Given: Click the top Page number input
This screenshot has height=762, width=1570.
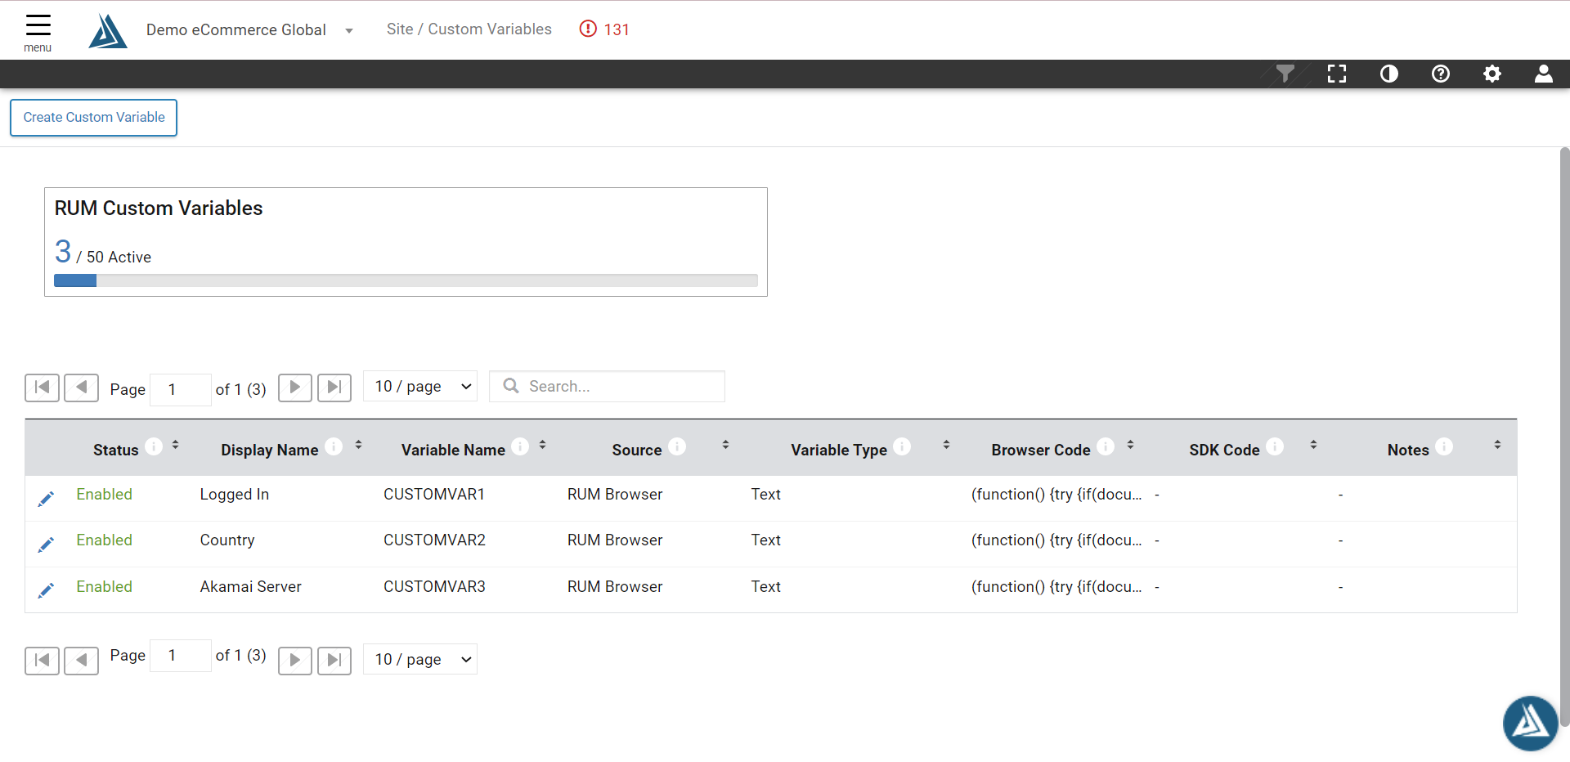Looking at the screenshot, I should [181, 389].
